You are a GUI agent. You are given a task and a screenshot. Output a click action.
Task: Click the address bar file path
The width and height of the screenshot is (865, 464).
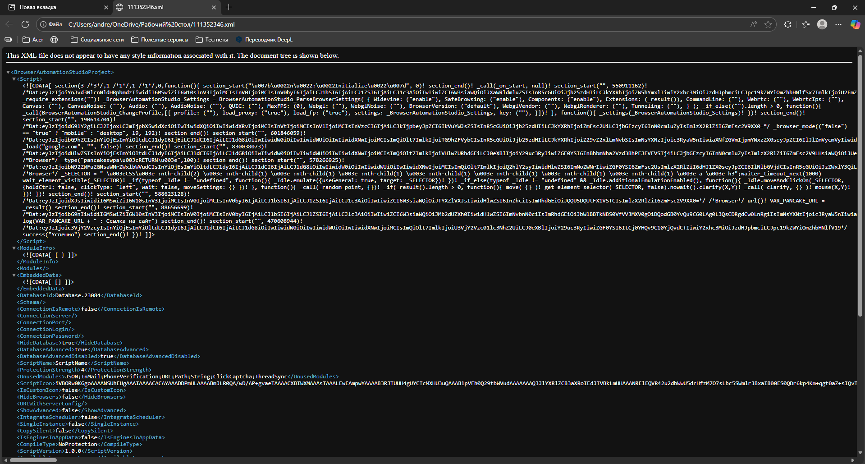[151, 24]
